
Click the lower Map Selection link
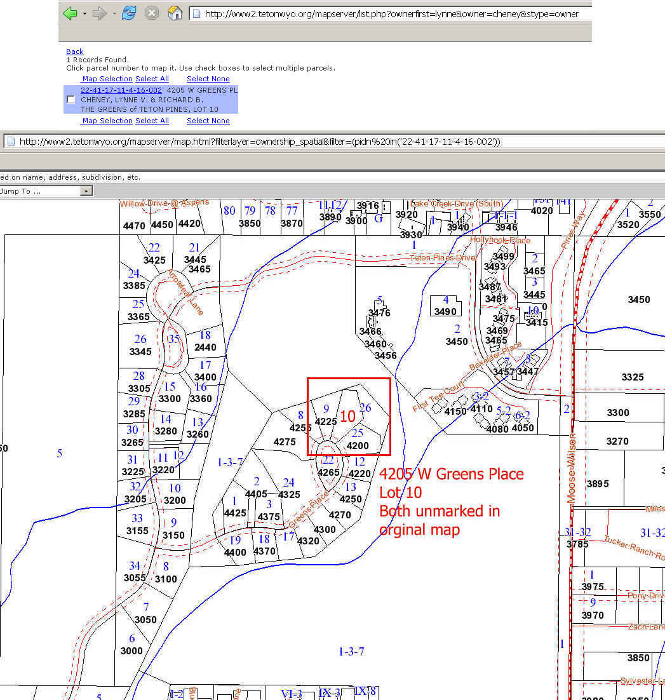(107, 121)
